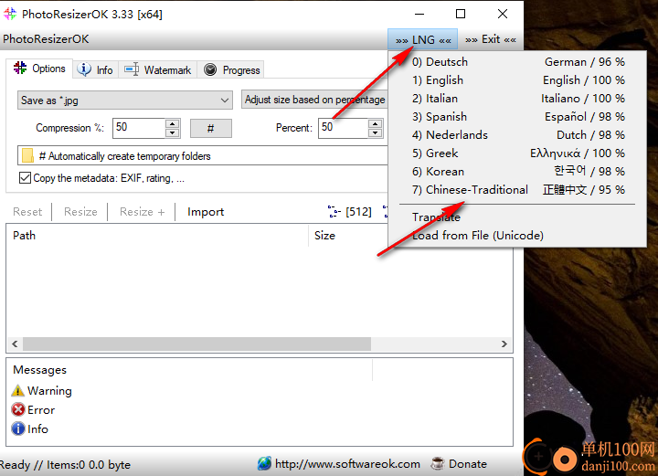Click the Size column header
658x476 pixels.
[x=348, y=236]
